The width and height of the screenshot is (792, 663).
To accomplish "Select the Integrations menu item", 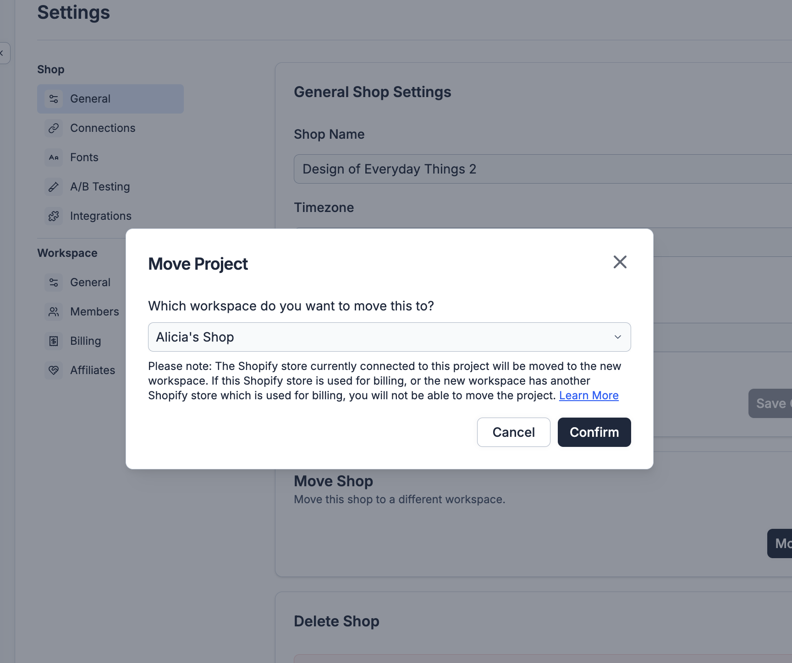I will 101,216.
